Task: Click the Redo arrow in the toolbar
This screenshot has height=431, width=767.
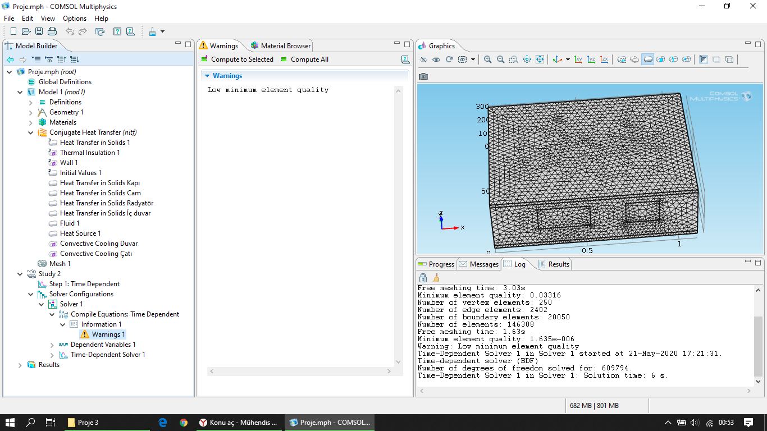Action: [x=83, y=31]
